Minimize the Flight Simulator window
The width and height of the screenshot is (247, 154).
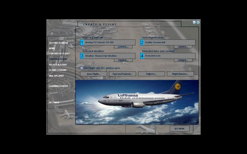[194, 22]
